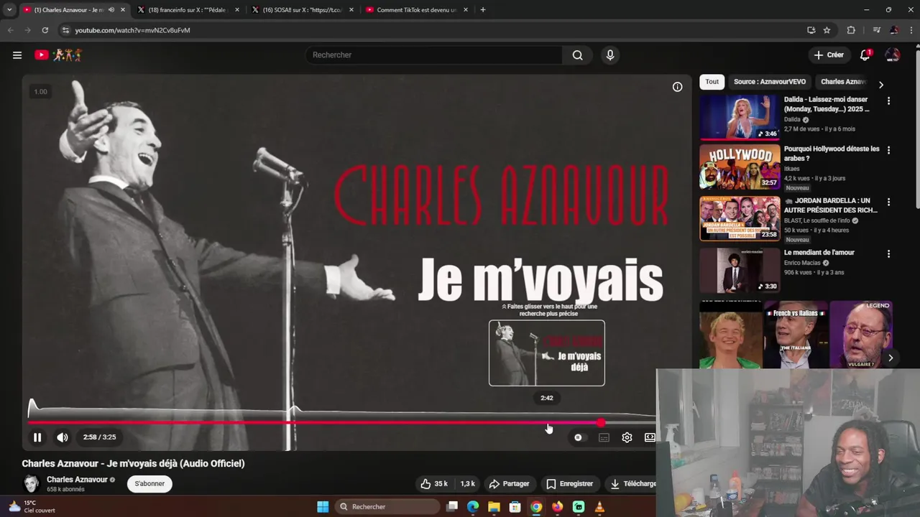Open media control playlist icon in toolbar
Screen dimensions: 920x517
click(x=876, y=30)
